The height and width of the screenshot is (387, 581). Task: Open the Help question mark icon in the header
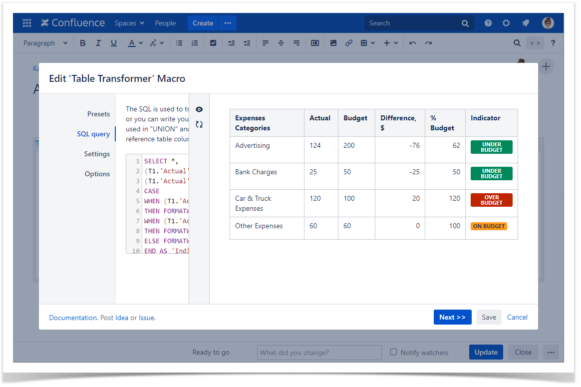pyautogui.click(x=488, y=23)
